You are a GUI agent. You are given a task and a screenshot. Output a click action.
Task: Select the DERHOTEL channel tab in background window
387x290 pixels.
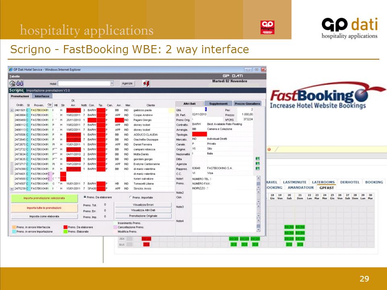click(x=350, y=182)
